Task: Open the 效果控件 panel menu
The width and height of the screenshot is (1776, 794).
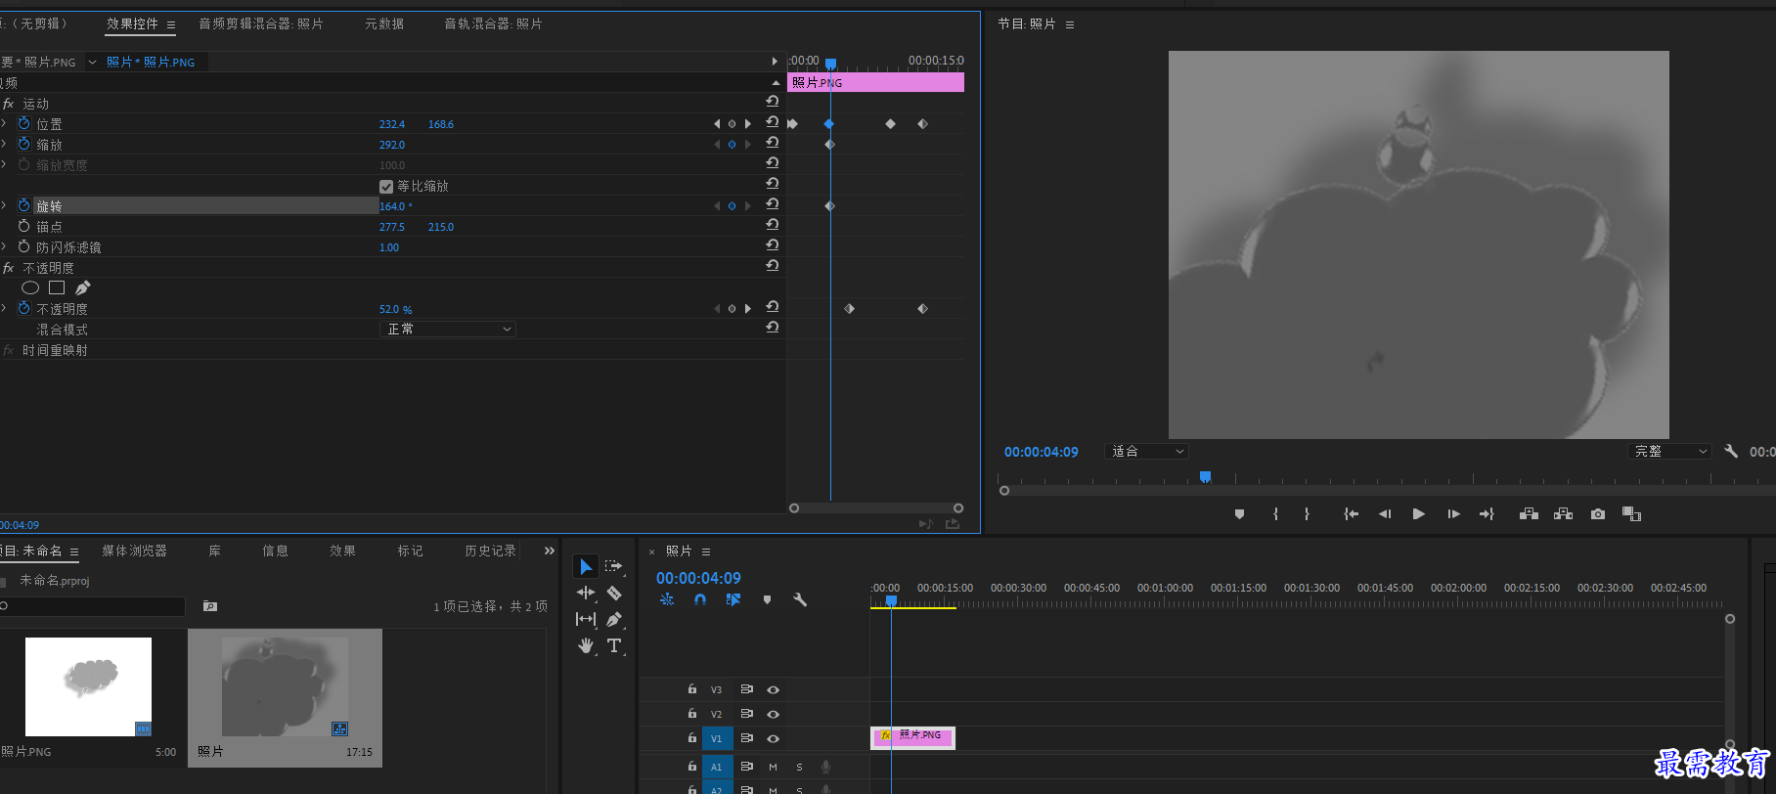Action: (x=170, y=24)
